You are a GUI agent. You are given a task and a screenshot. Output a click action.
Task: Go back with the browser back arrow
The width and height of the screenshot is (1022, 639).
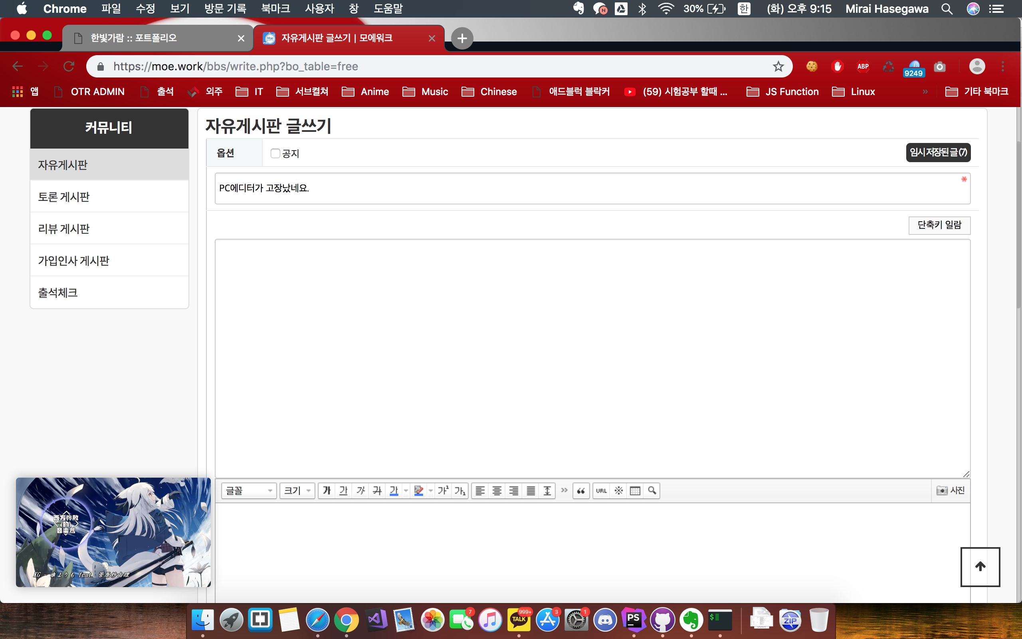click(x=18, y=66)
